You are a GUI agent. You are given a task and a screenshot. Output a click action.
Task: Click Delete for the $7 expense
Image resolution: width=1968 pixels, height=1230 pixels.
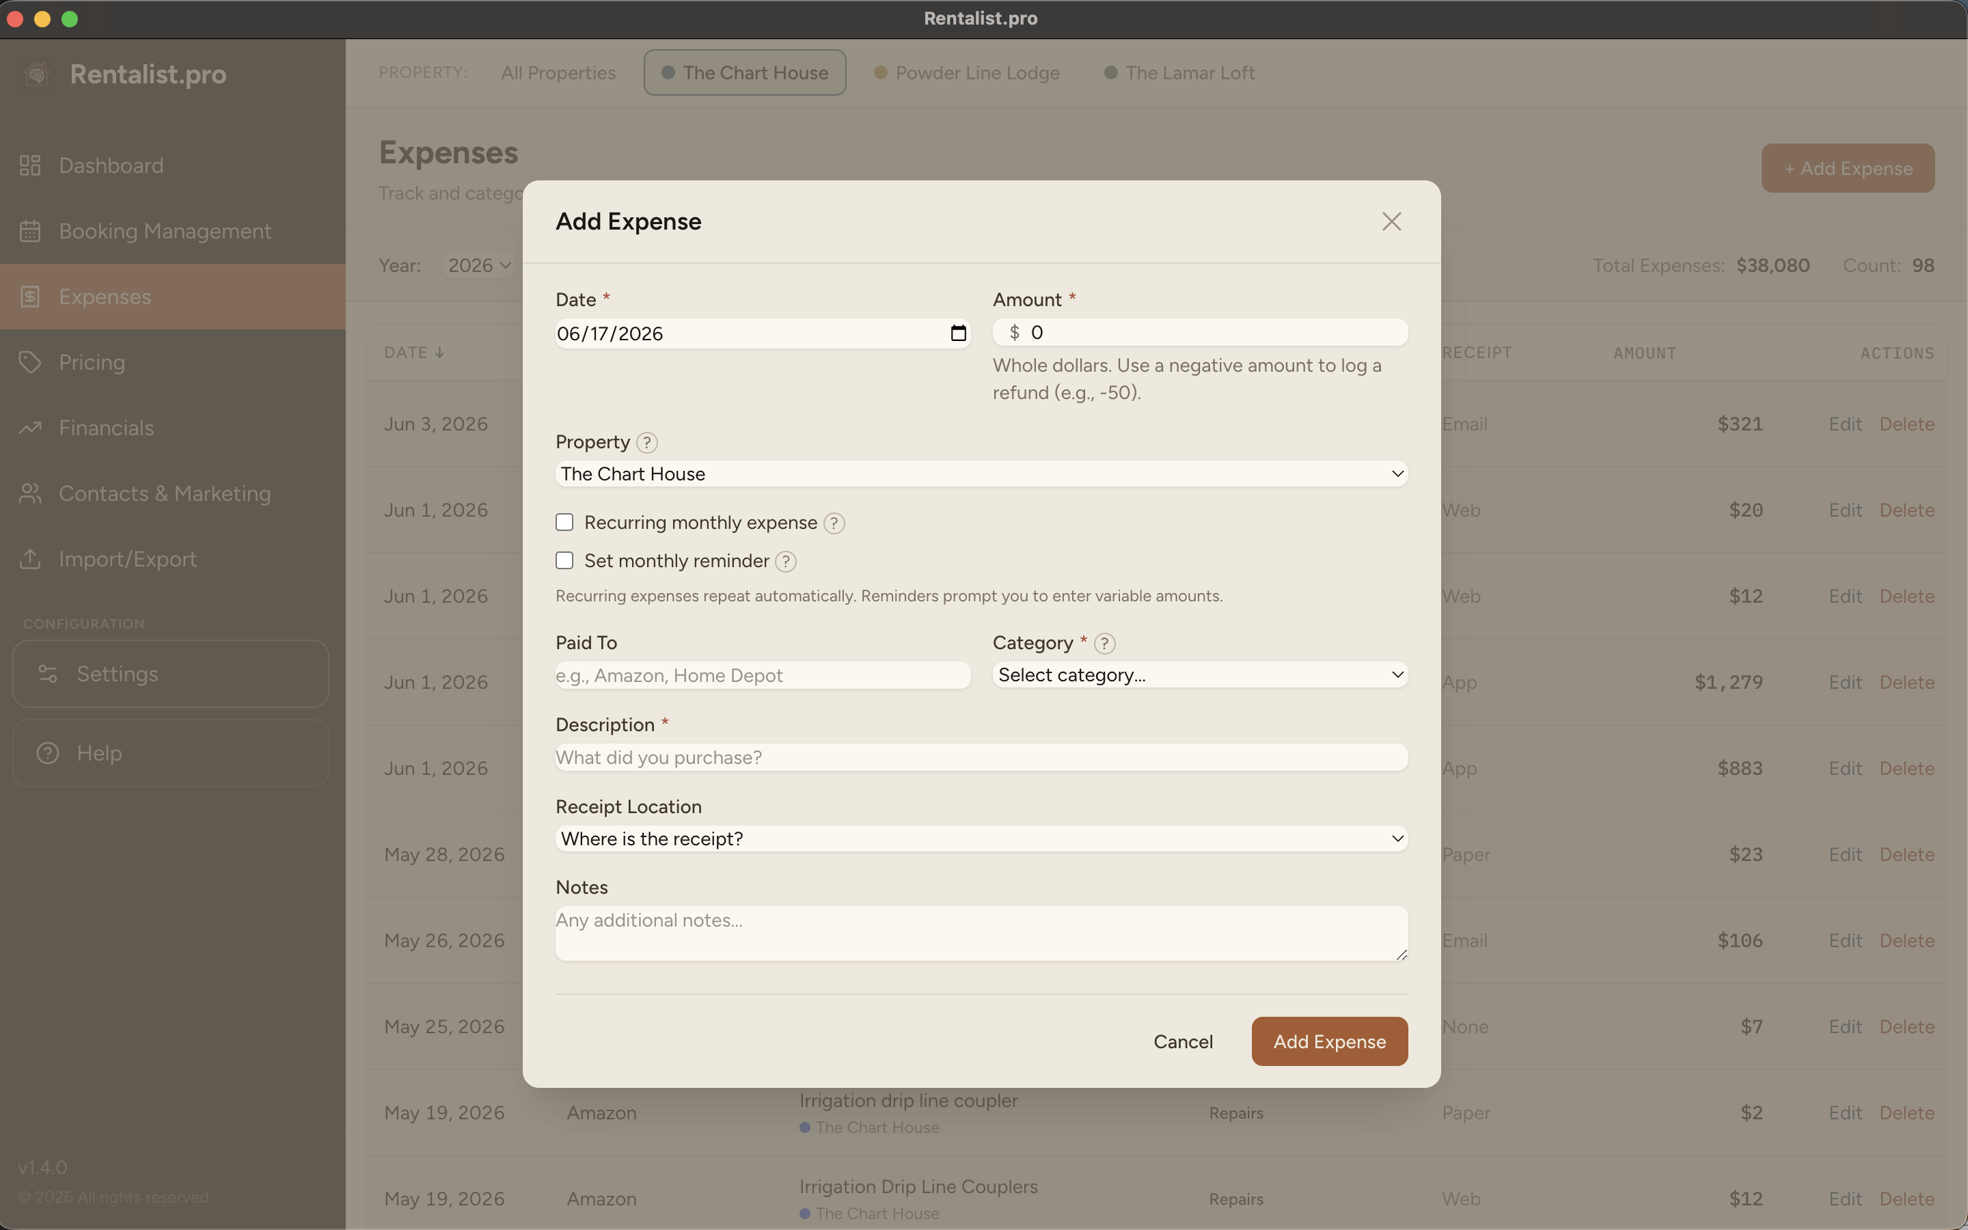point(1906,1026)
